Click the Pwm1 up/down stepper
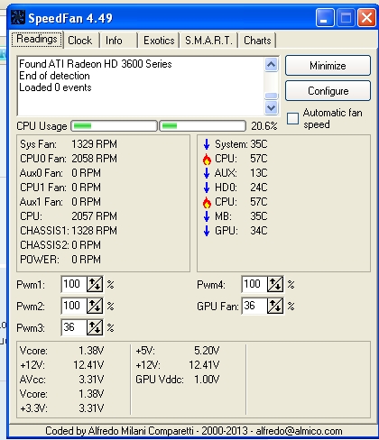379x440 pixels. pos(95,284)
